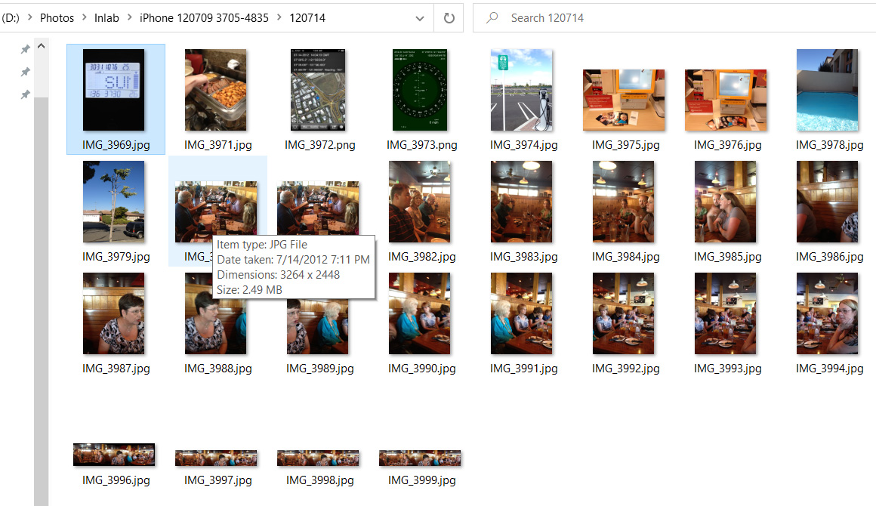Select IMG_3989.jpg thumbnail
The width and height of the screenshot is (876, 506).
point(318,327)
